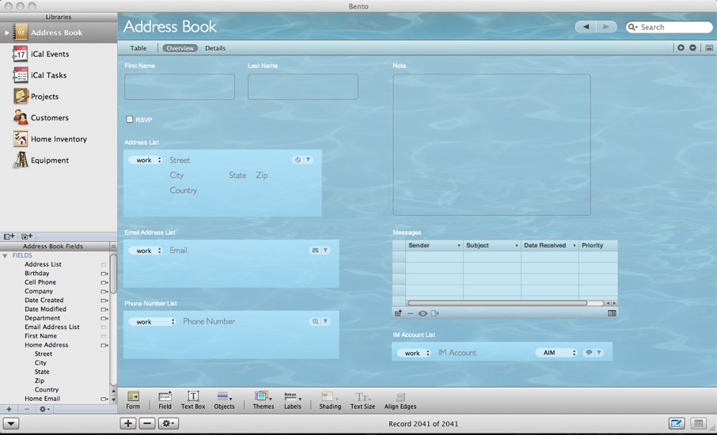
Task: Open the Objects tool menu
Action: (224, 400)
